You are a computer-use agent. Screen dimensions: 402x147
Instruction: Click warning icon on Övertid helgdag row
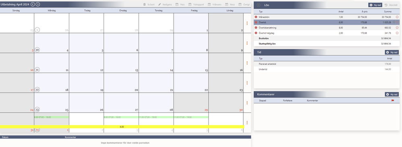pos(256,33)
